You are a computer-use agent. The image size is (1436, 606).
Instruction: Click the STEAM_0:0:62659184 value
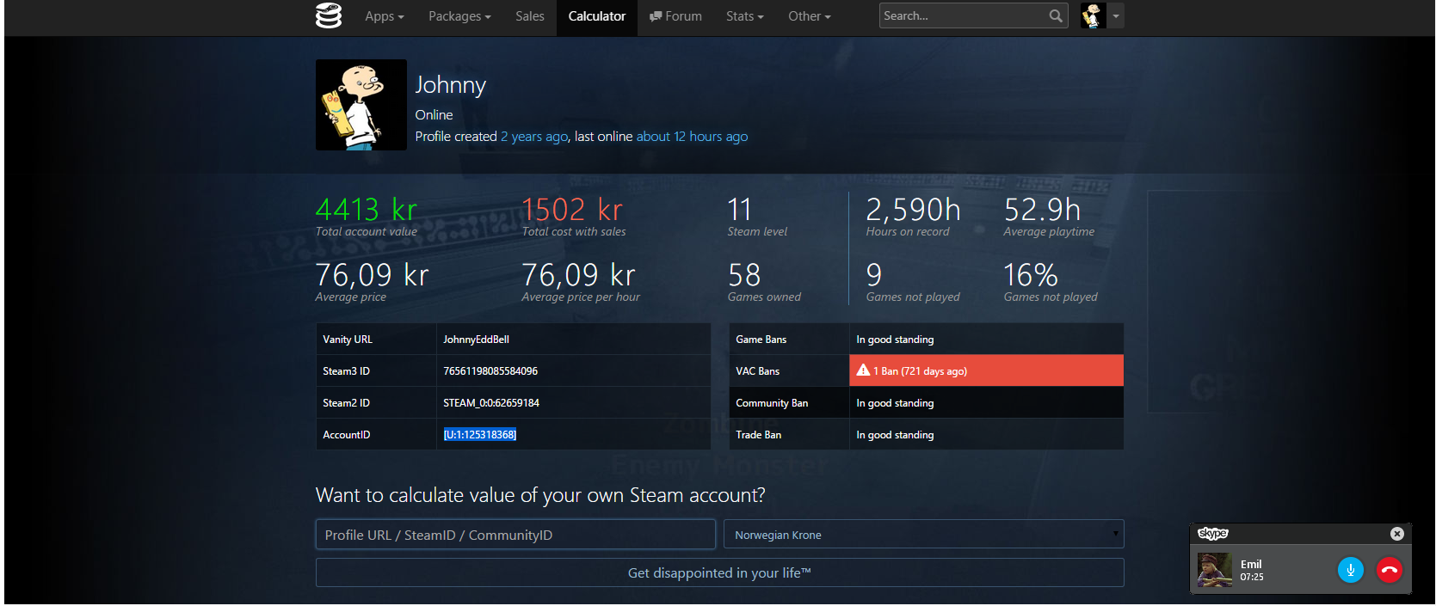(x=491, y=403)
